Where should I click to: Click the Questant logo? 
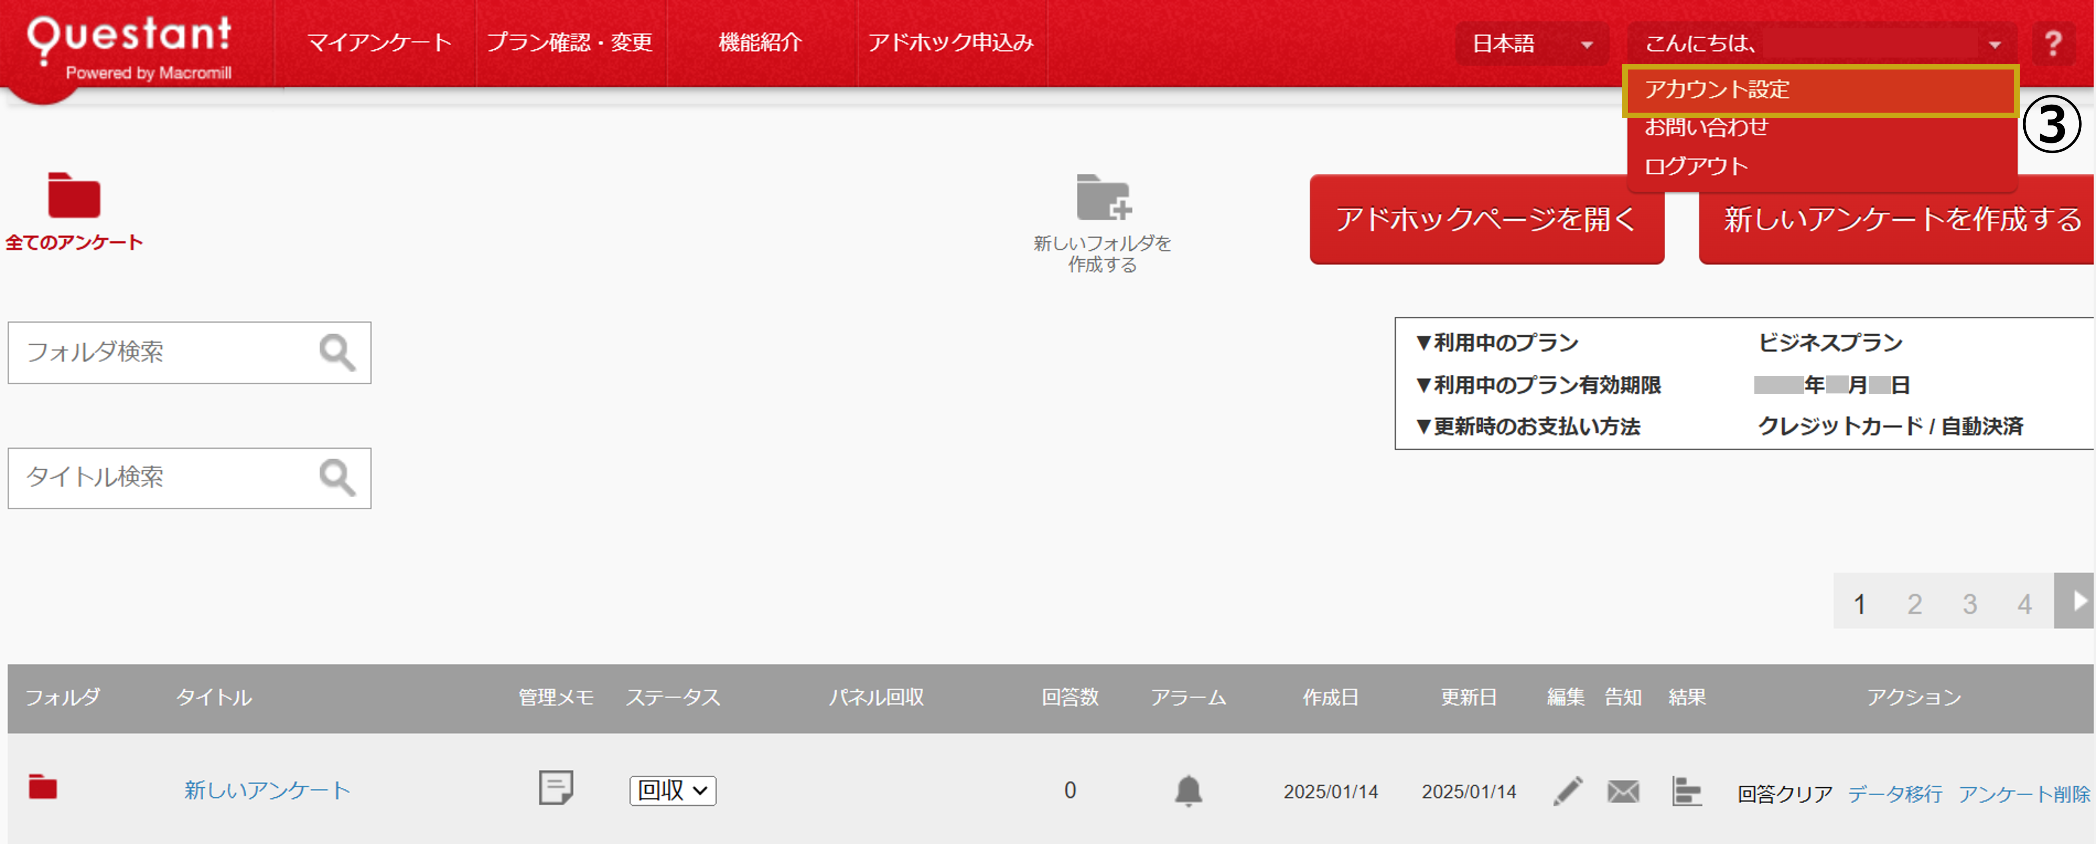[130, 49]
